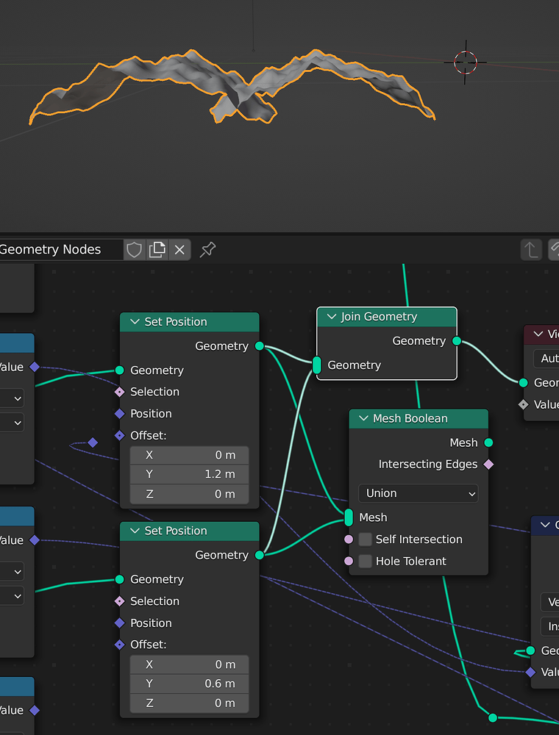The height and width of the screenshot is (735, 559).
Task: Click Mesh Boolean Mesh input socket
Action: (x=349, y=517)
